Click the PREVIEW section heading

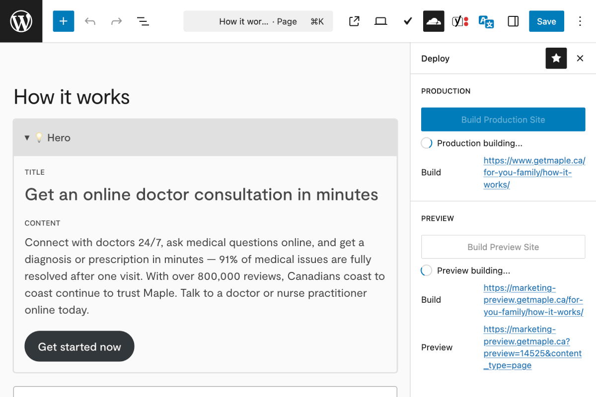[438, 218]
